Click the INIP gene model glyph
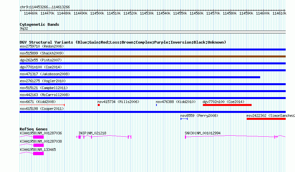Viewport: 295px width, 172px height. (104, 137)
